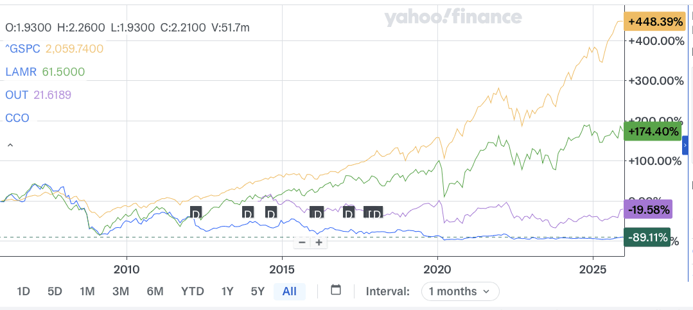Select the 5Y time range

258,291
